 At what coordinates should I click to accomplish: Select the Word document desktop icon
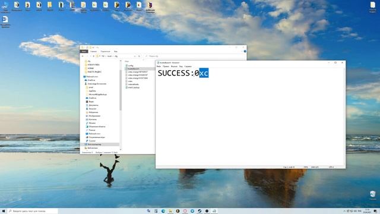(5, 22)
